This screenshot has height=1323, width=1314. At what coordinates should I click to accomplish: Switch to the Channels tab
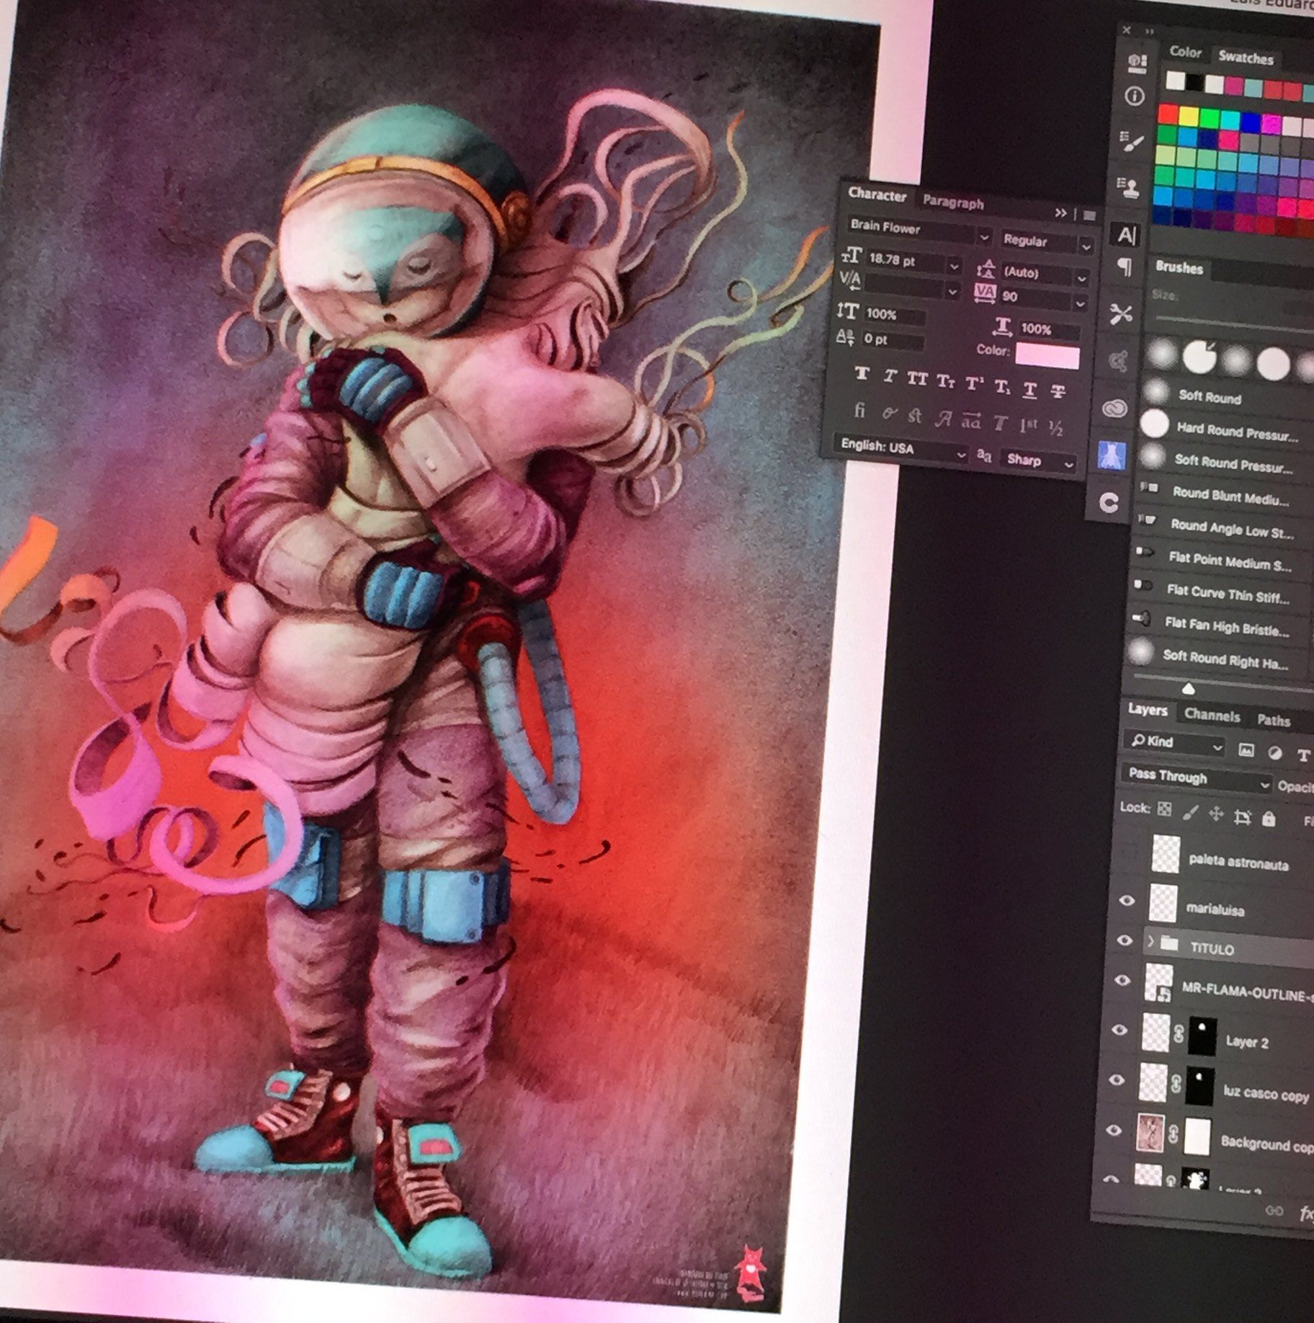tap(1212, 716)
